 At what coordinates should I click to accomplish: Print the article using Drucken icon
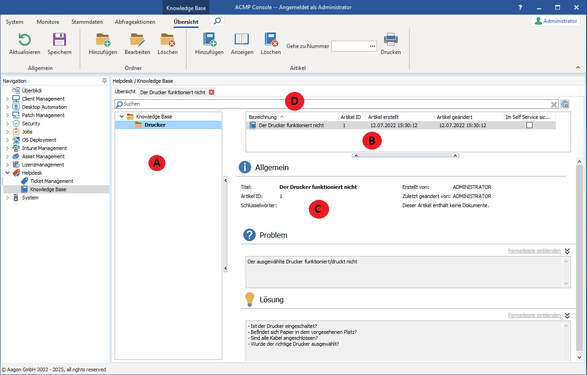pos(390,40)
